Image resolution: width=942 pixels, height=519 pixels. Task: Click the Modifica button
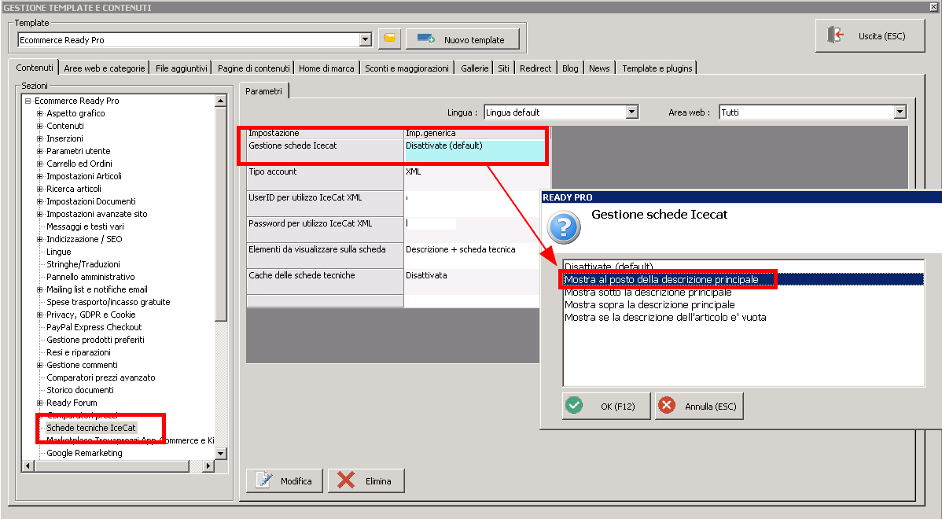pyautogui.click(x=285, y=480)
